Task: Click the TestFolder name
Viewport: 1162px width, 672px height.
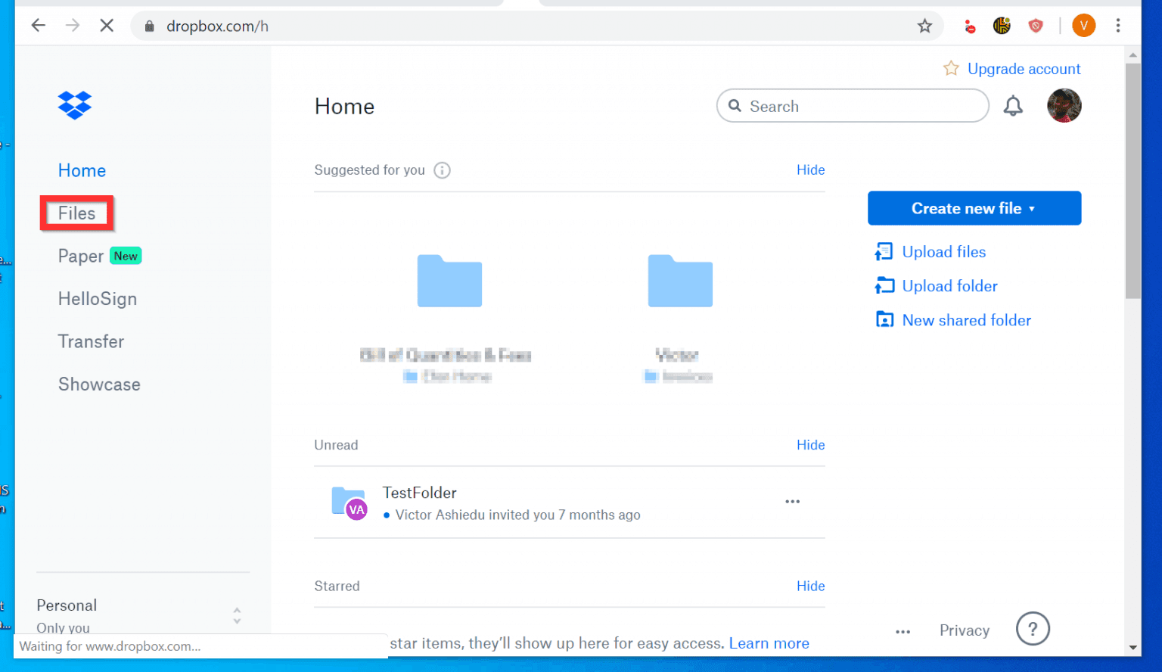Action: [420, 493]
